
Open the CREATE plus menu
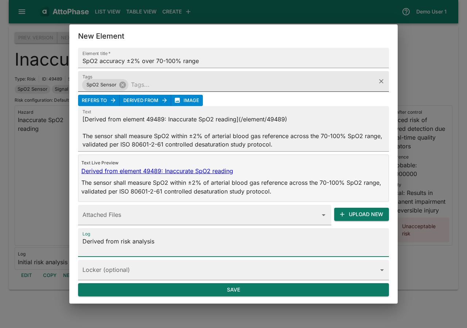[x=177, y=11]
